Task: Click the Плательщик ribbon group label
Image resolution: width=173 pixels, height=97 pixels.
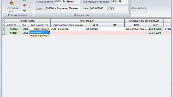Action: 82,15
